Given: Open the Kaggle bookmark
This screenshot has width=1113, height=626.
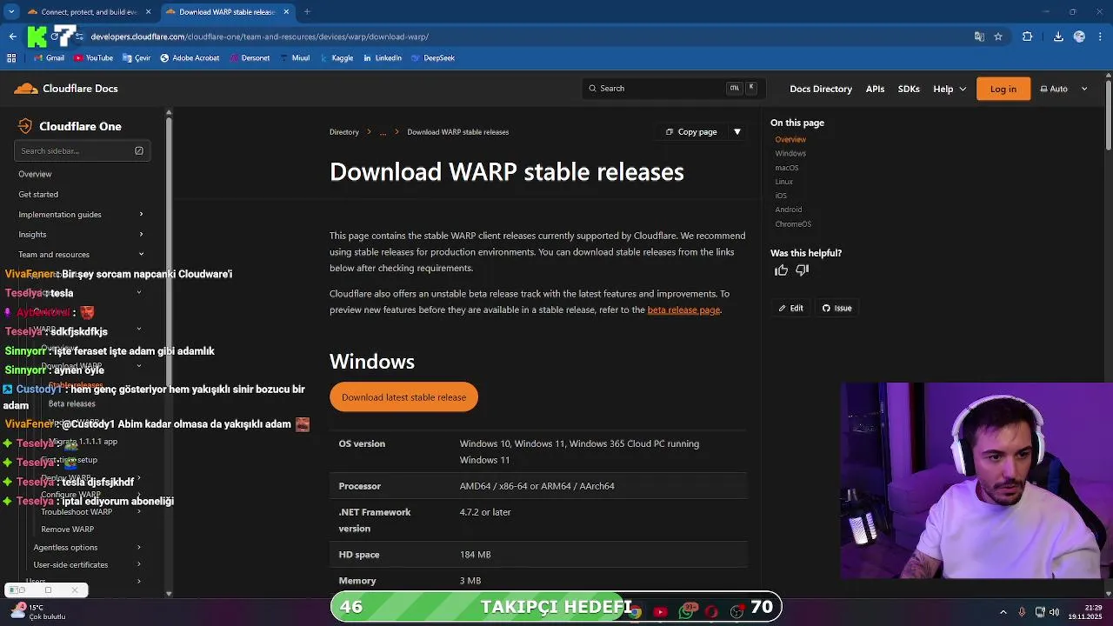Looking at the screenshot, I should [x=337, y=58].
